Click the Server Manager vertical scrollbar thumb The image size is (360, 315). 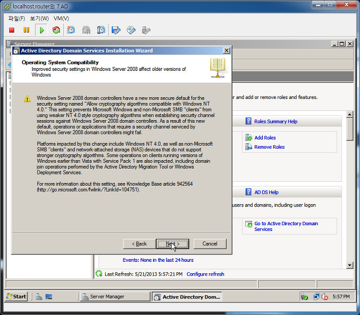point(350,129)
